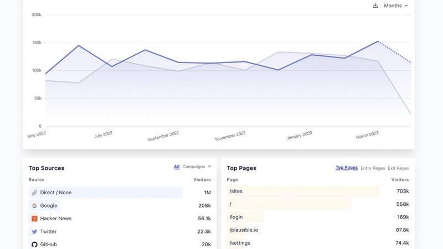Click the 208k visitors value
This screenshot has width=443, height=249.
click(x=204, y=205)
